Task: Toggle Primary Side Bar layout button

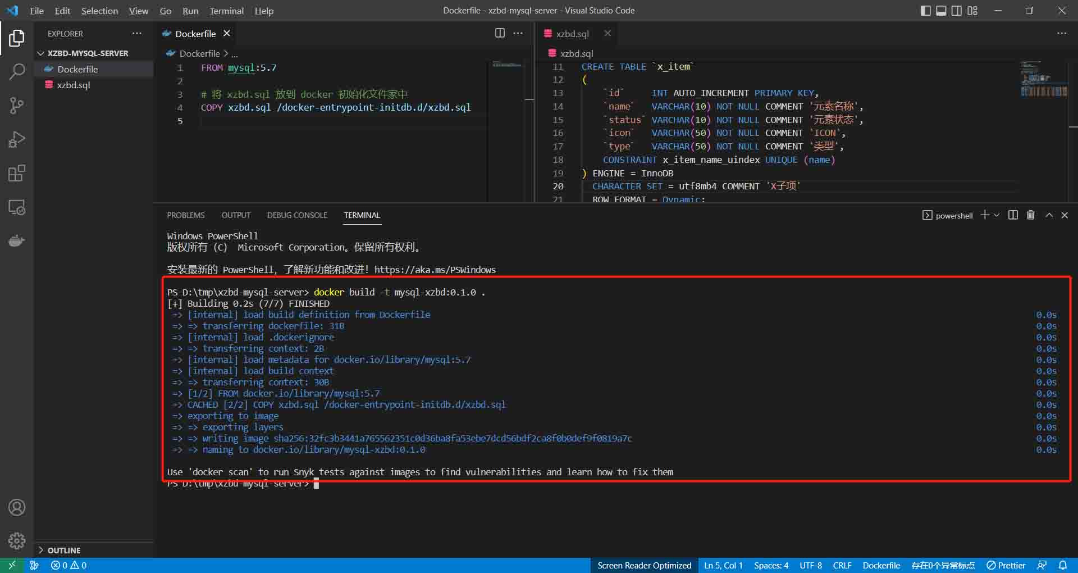Action: pyautogui.click(x=925, y=11)
